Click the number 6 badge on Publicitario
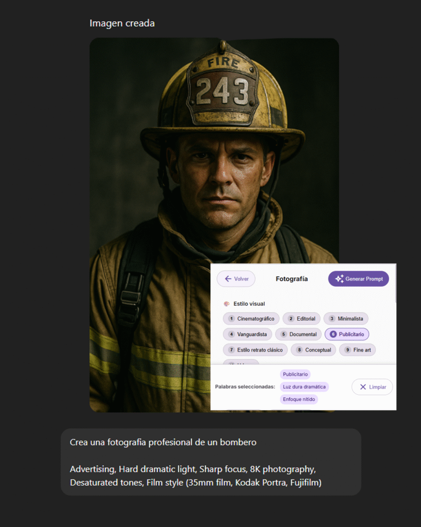Viewport: 421px width, 527px height. click(333, 334)
